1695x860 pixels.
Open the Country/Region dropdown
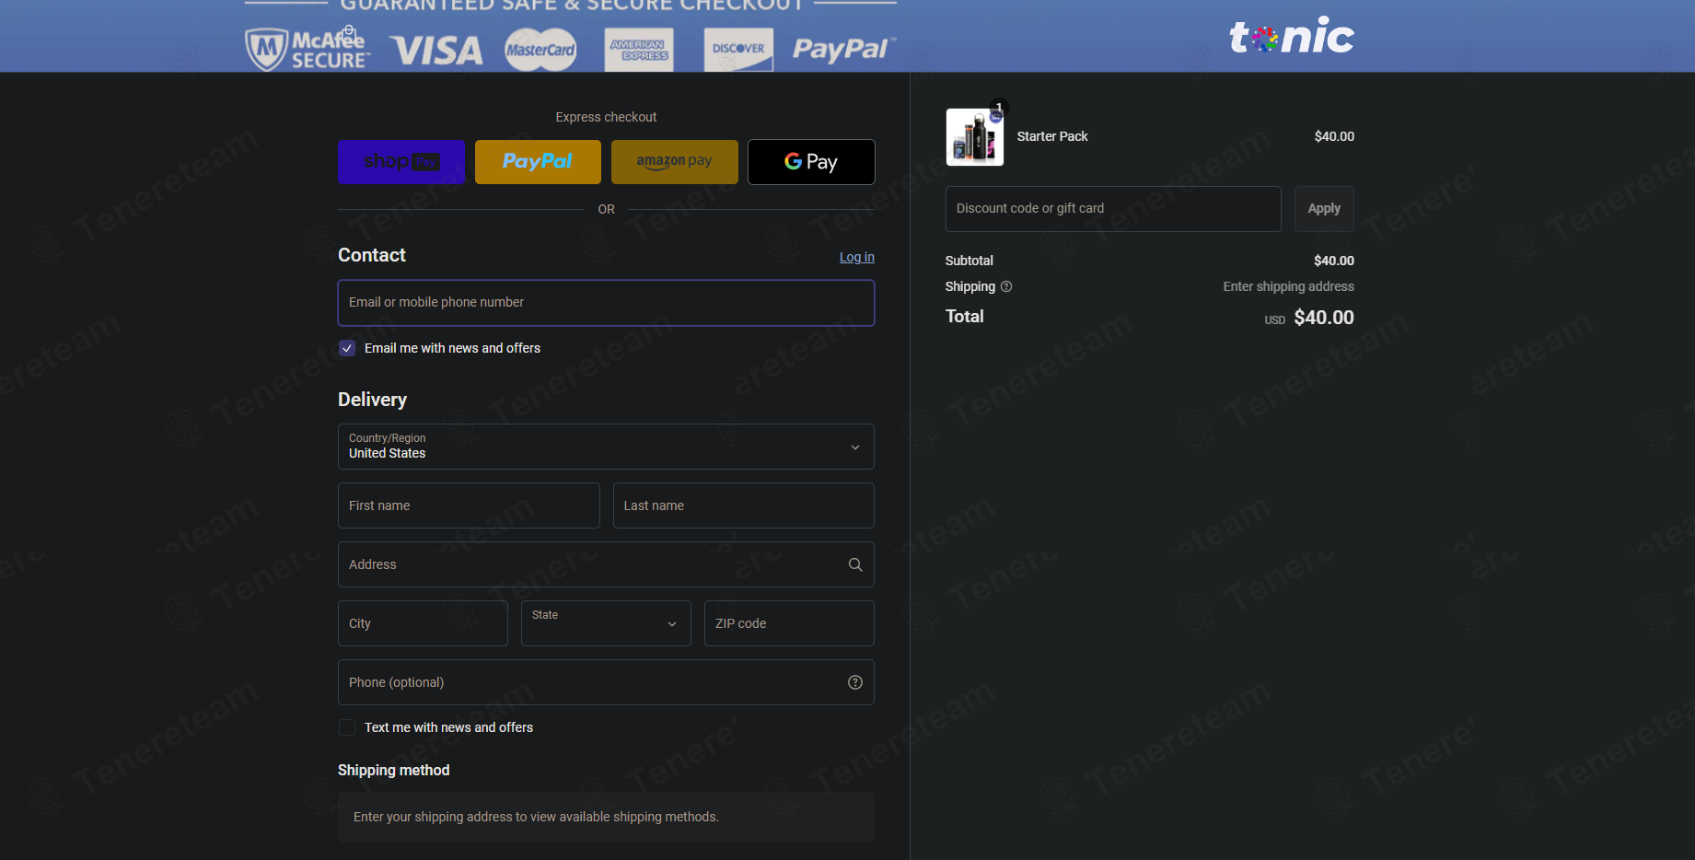tap(606, 447)
